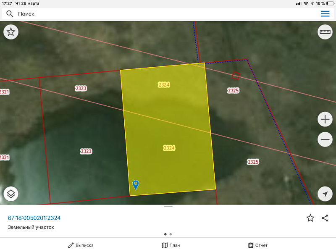Image resolution: width=336 pixels, height=252 pixels.
Task: Open the hamburger menu
Action: pyautogui.click(x=325, y=14)
